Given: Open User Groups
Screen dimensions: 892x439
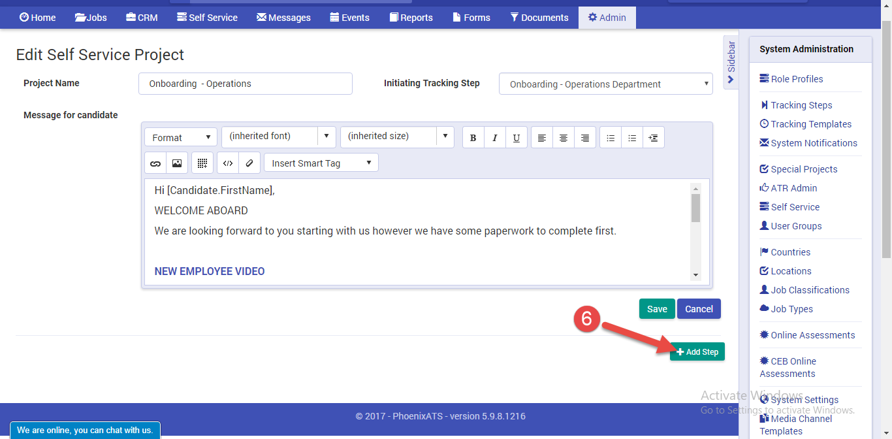Looking at the screenshot, I should click(x=791, y=226).
